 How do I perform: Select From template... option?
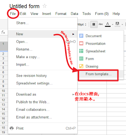point(98,74)
